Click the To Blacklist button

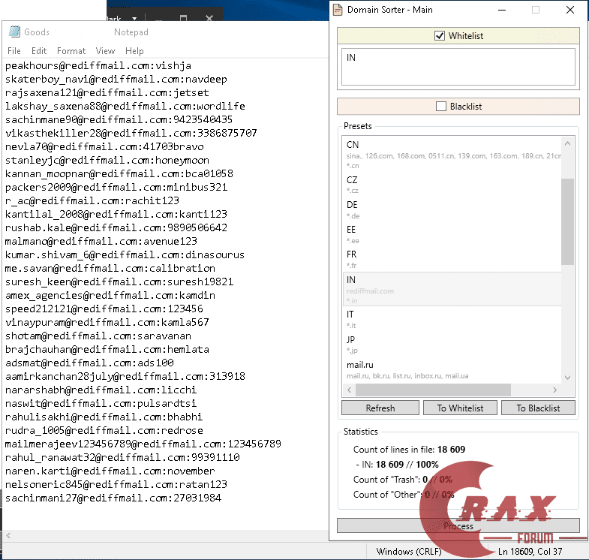pos(538,408)
